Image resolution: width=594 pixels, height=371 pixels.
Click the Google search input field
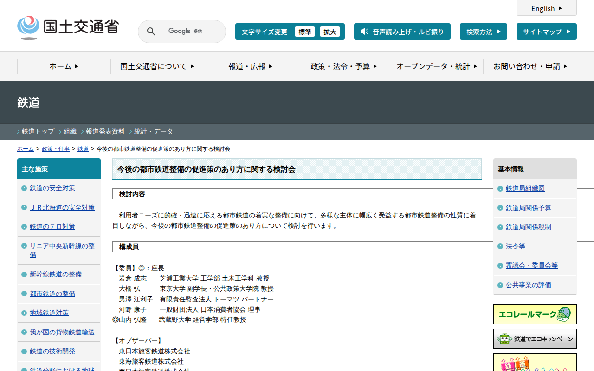pos(190,32)
